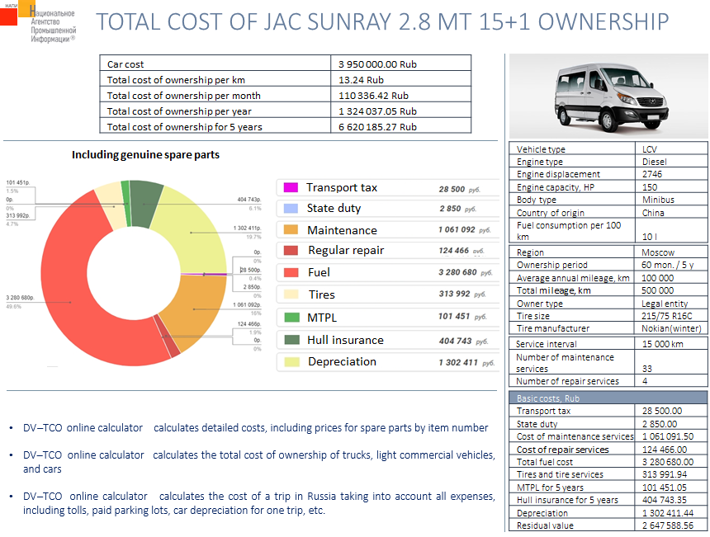The width and height of the screenshot is (710, 537).
Task: Select the light blue State duty legend swatch
Action: click(x=290, y=209)
